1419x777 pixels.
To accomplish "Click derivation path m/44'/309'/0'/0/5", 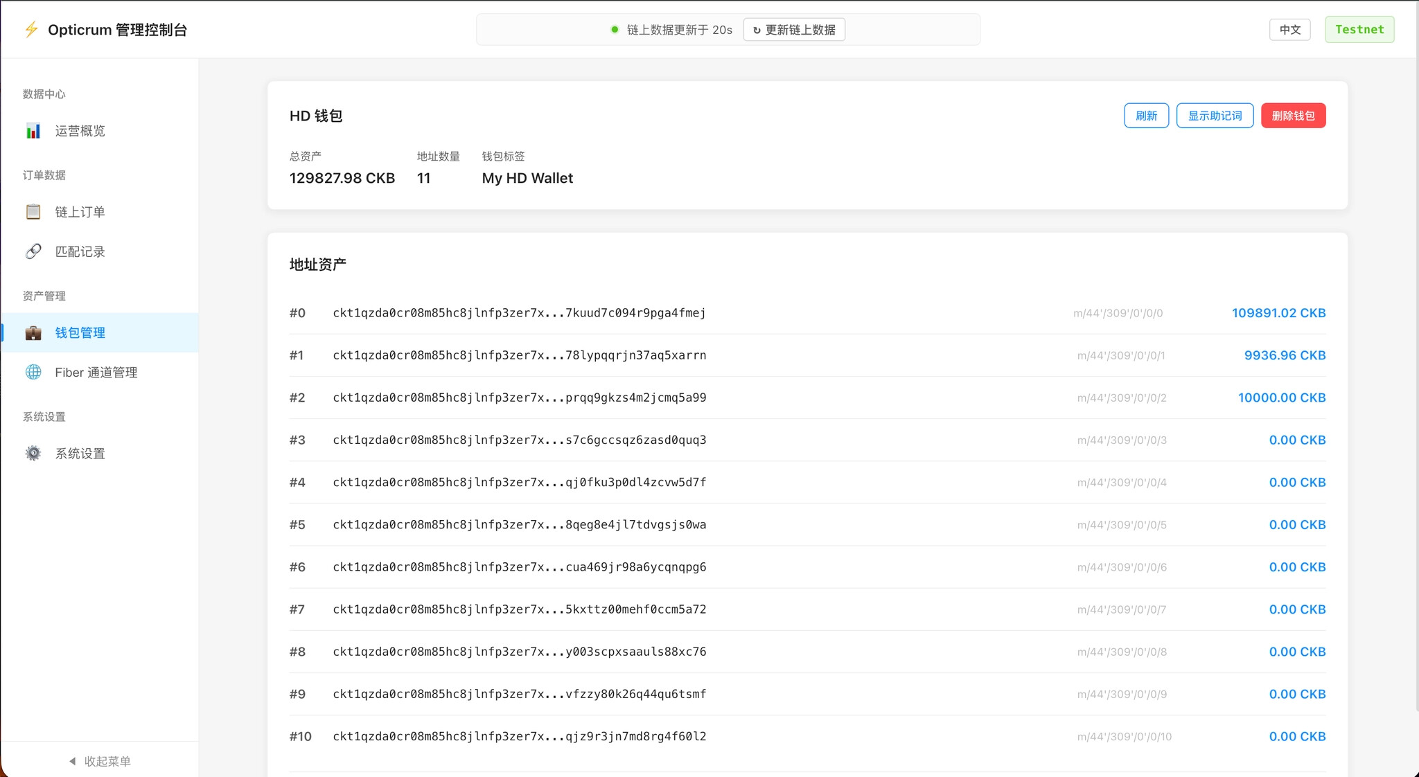I will (x=1122, y=525).
